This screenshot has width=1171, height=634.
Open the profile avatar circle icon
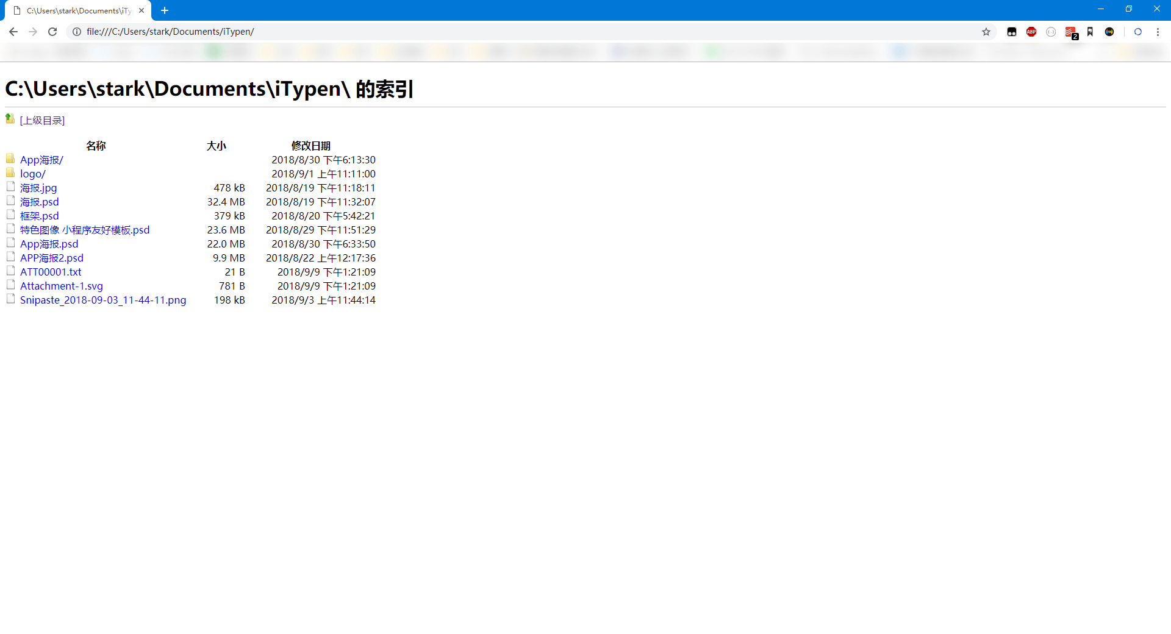(1138, 32)
